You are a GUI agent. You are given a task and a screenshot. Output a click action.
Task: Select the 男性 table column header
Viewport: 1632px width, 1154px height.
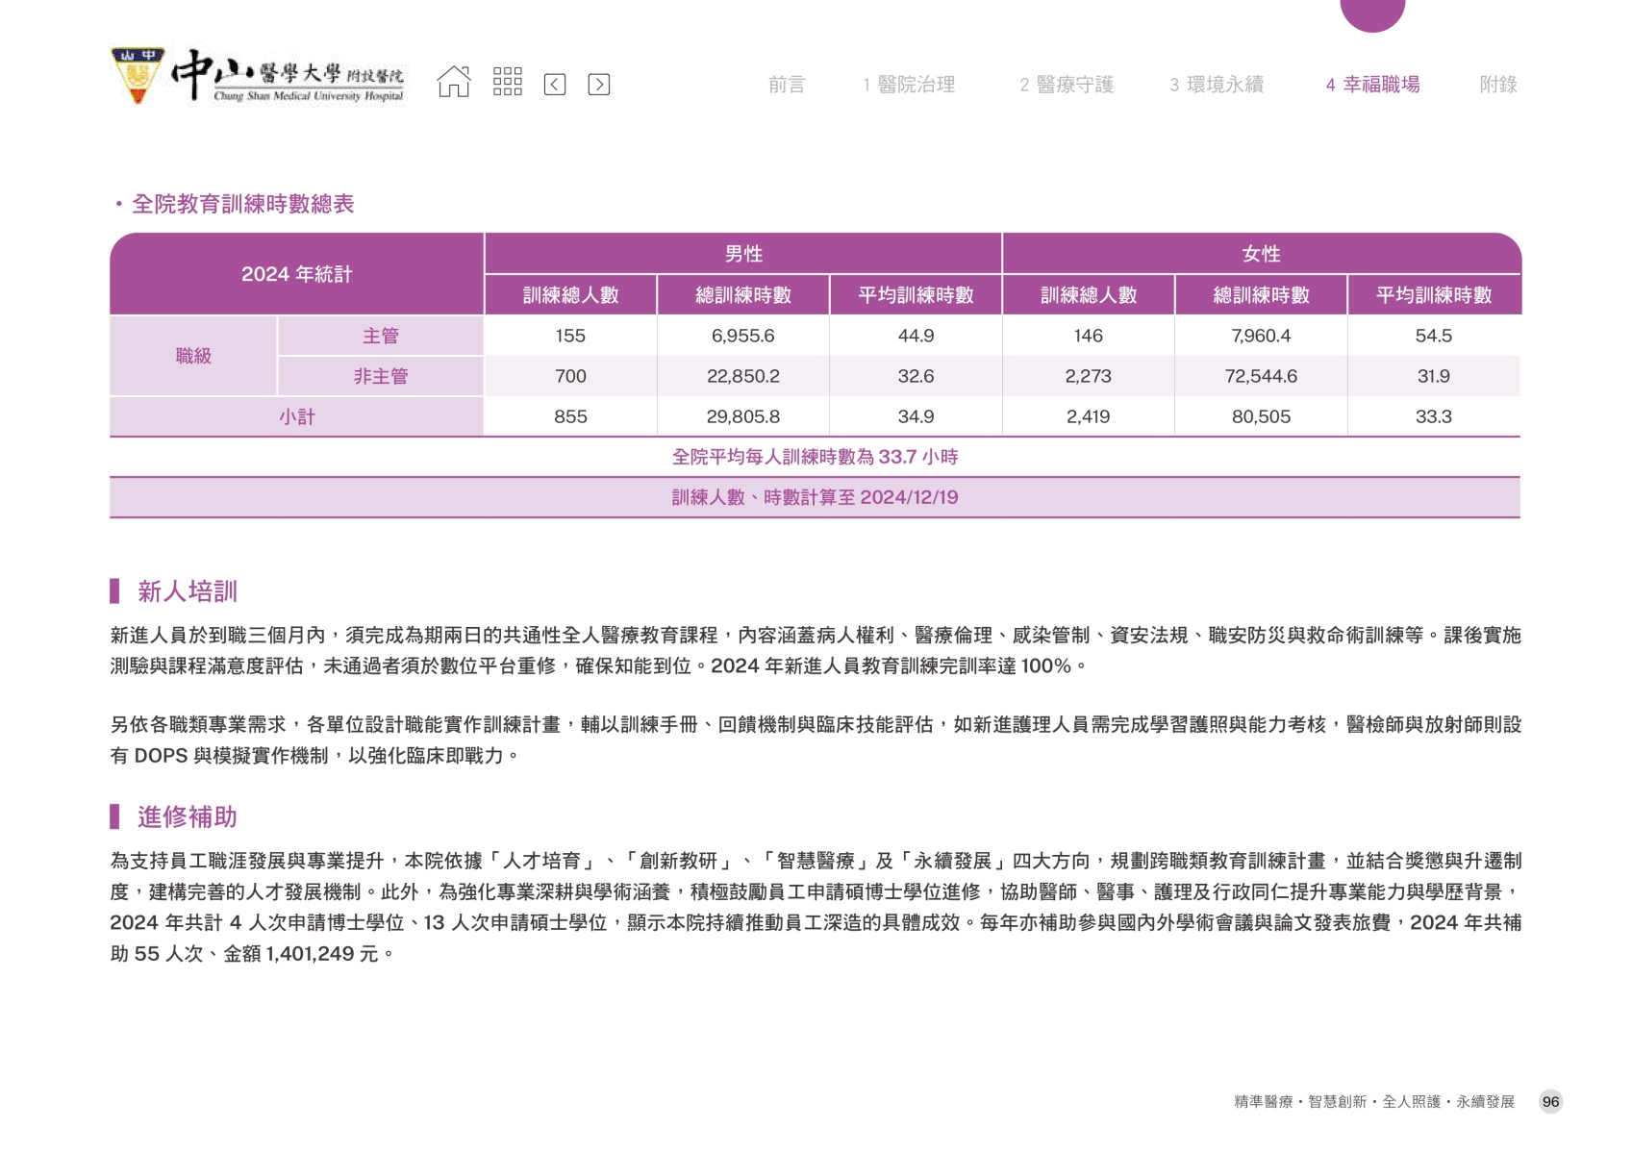click(x=743, y=254)
